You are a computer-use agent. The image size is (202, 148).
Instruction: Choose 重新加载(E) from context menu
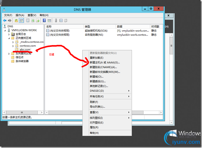(97, 58)
